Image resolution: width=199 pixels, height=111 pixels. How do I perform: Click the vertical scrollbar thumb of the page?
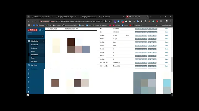click(172, 64)
